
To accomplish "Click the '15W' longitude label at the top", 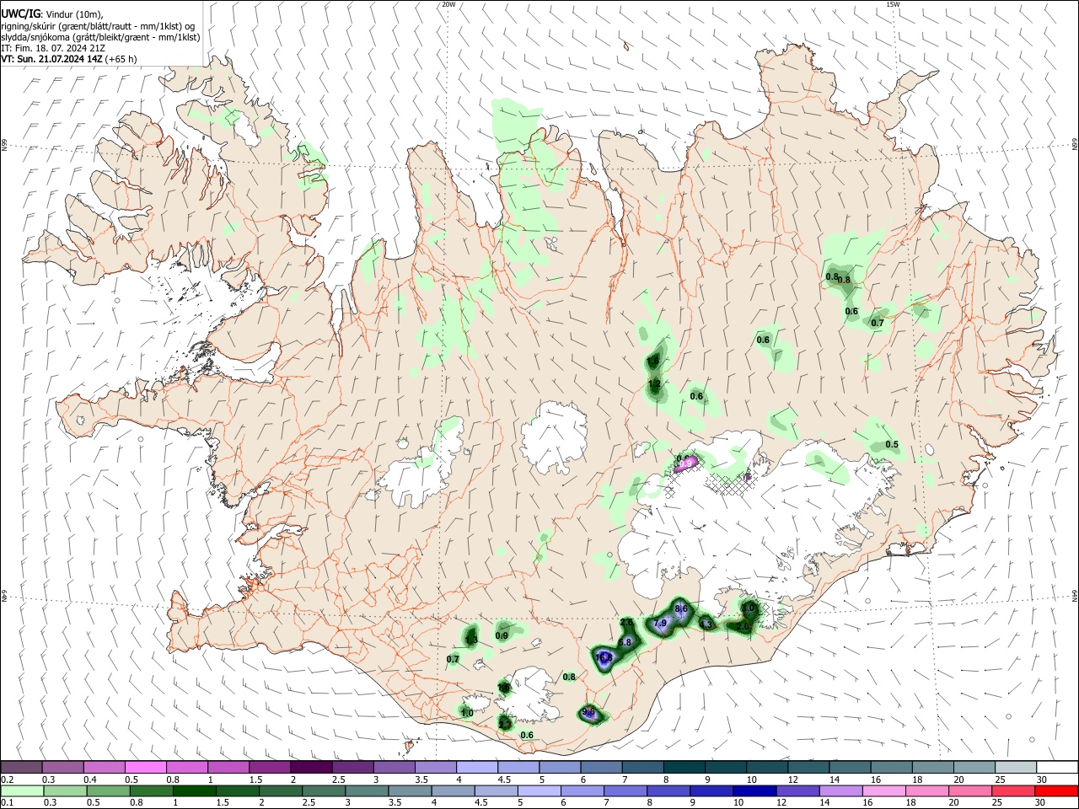I will coord(893,4).
